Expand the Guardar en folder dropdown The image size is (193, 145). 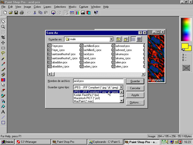111,39
